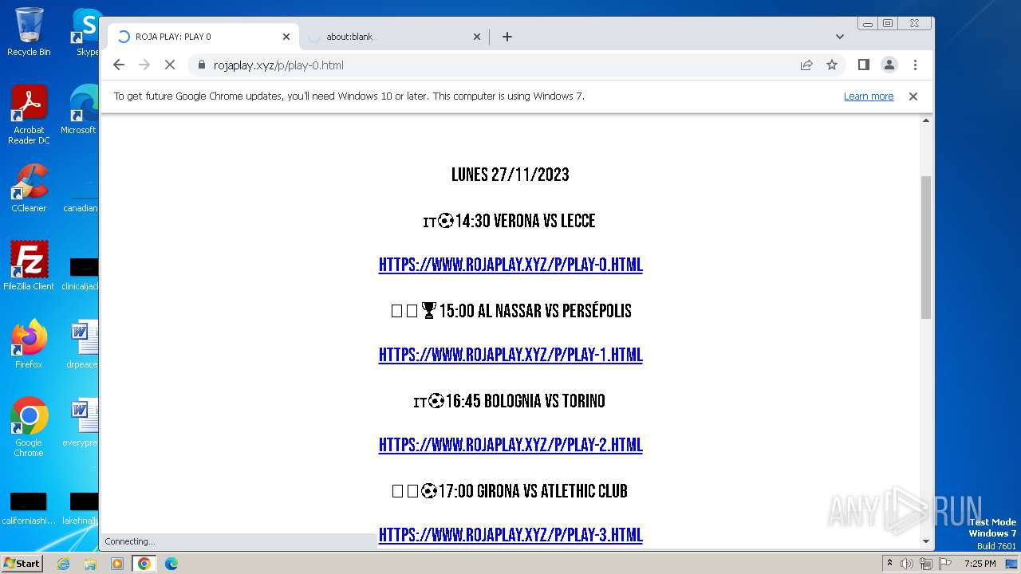Open the PLAY-3.HTML link
The image size is (1021, 574).
click(510, 535)
